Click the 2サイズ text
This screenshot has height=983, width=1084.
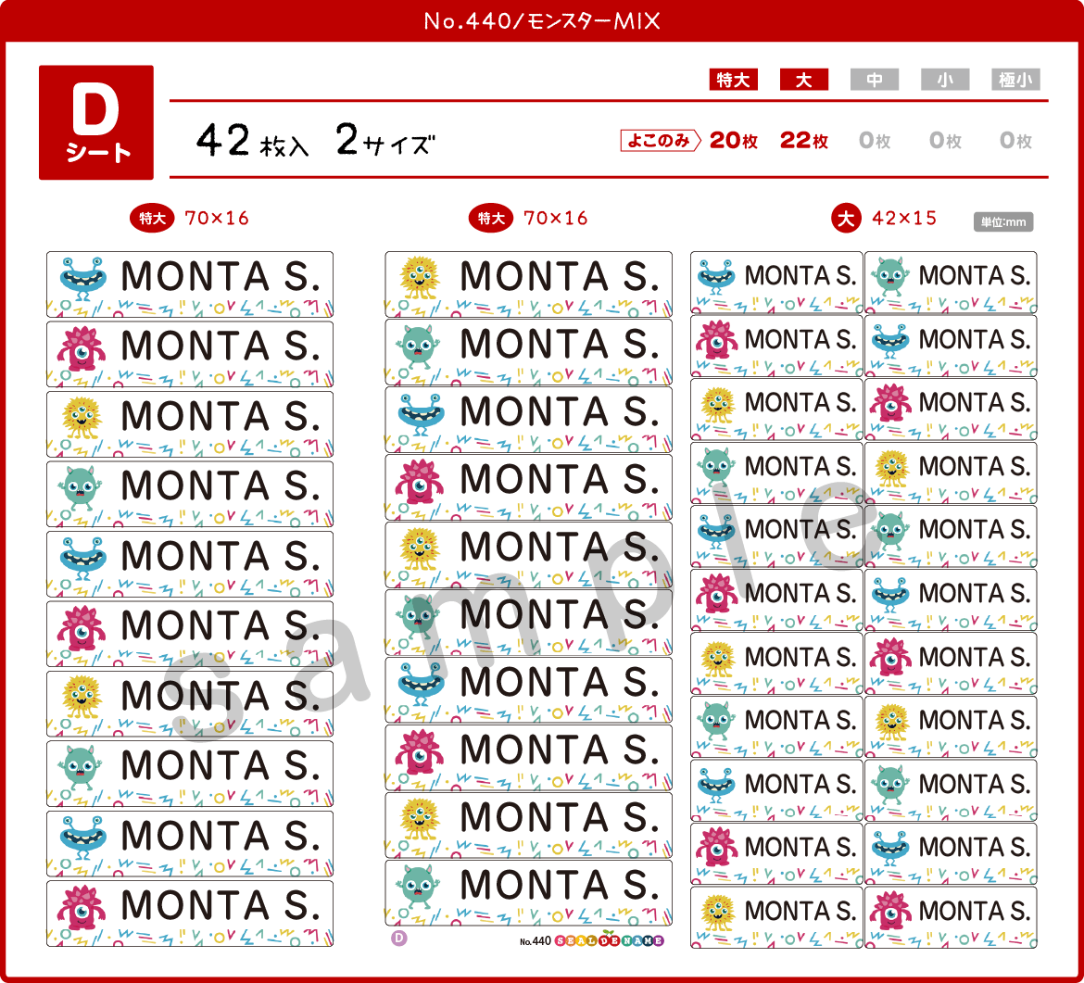(x=385, y=140)
